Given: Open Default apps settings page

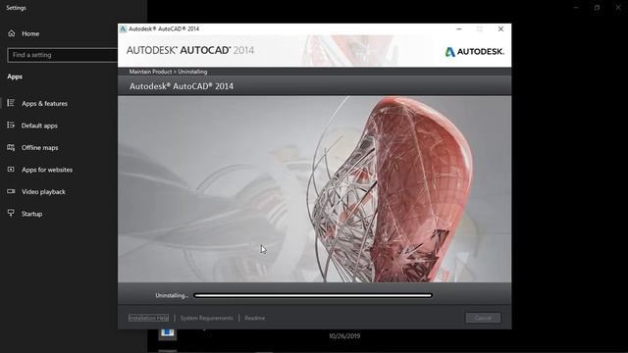Looking at the screenshot, I should pyautogui.click(x=39, y=126).
